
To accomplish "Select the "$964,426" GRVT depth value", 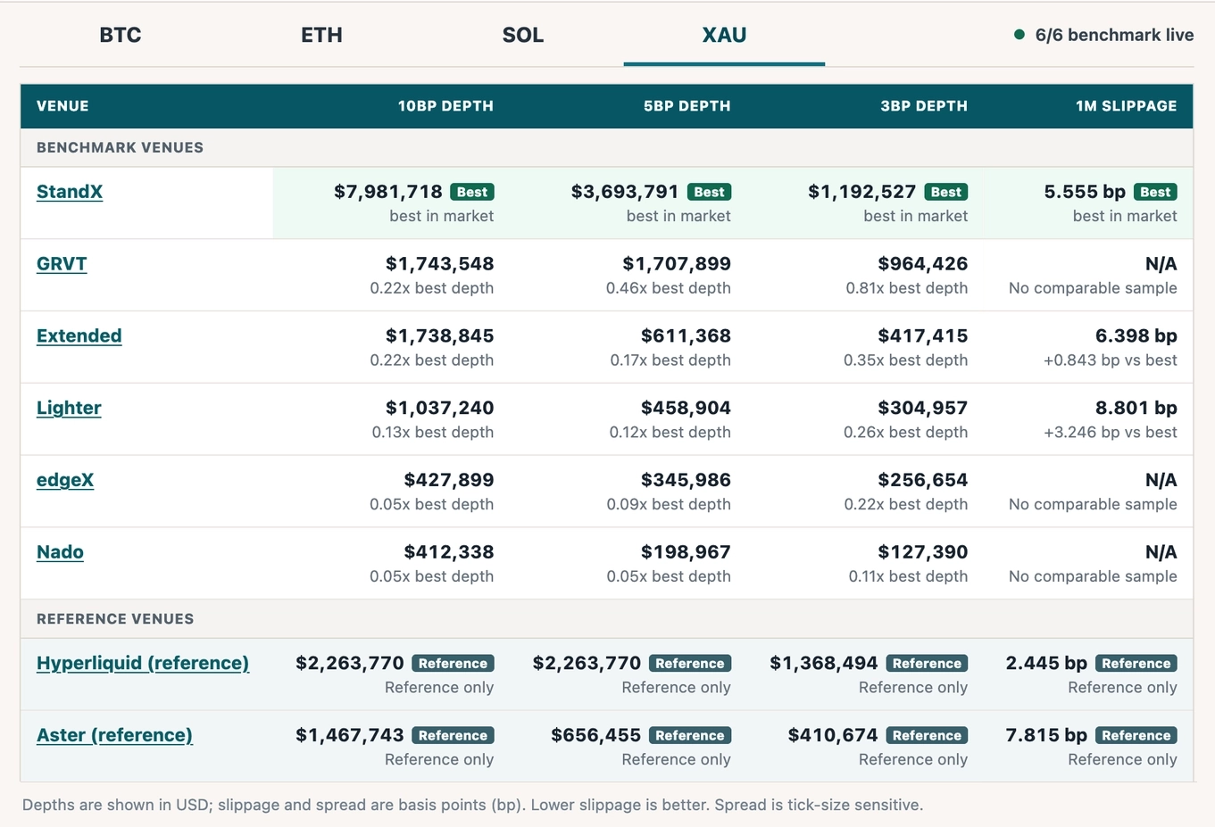I will pyautogui.click(x=922, y=264).
